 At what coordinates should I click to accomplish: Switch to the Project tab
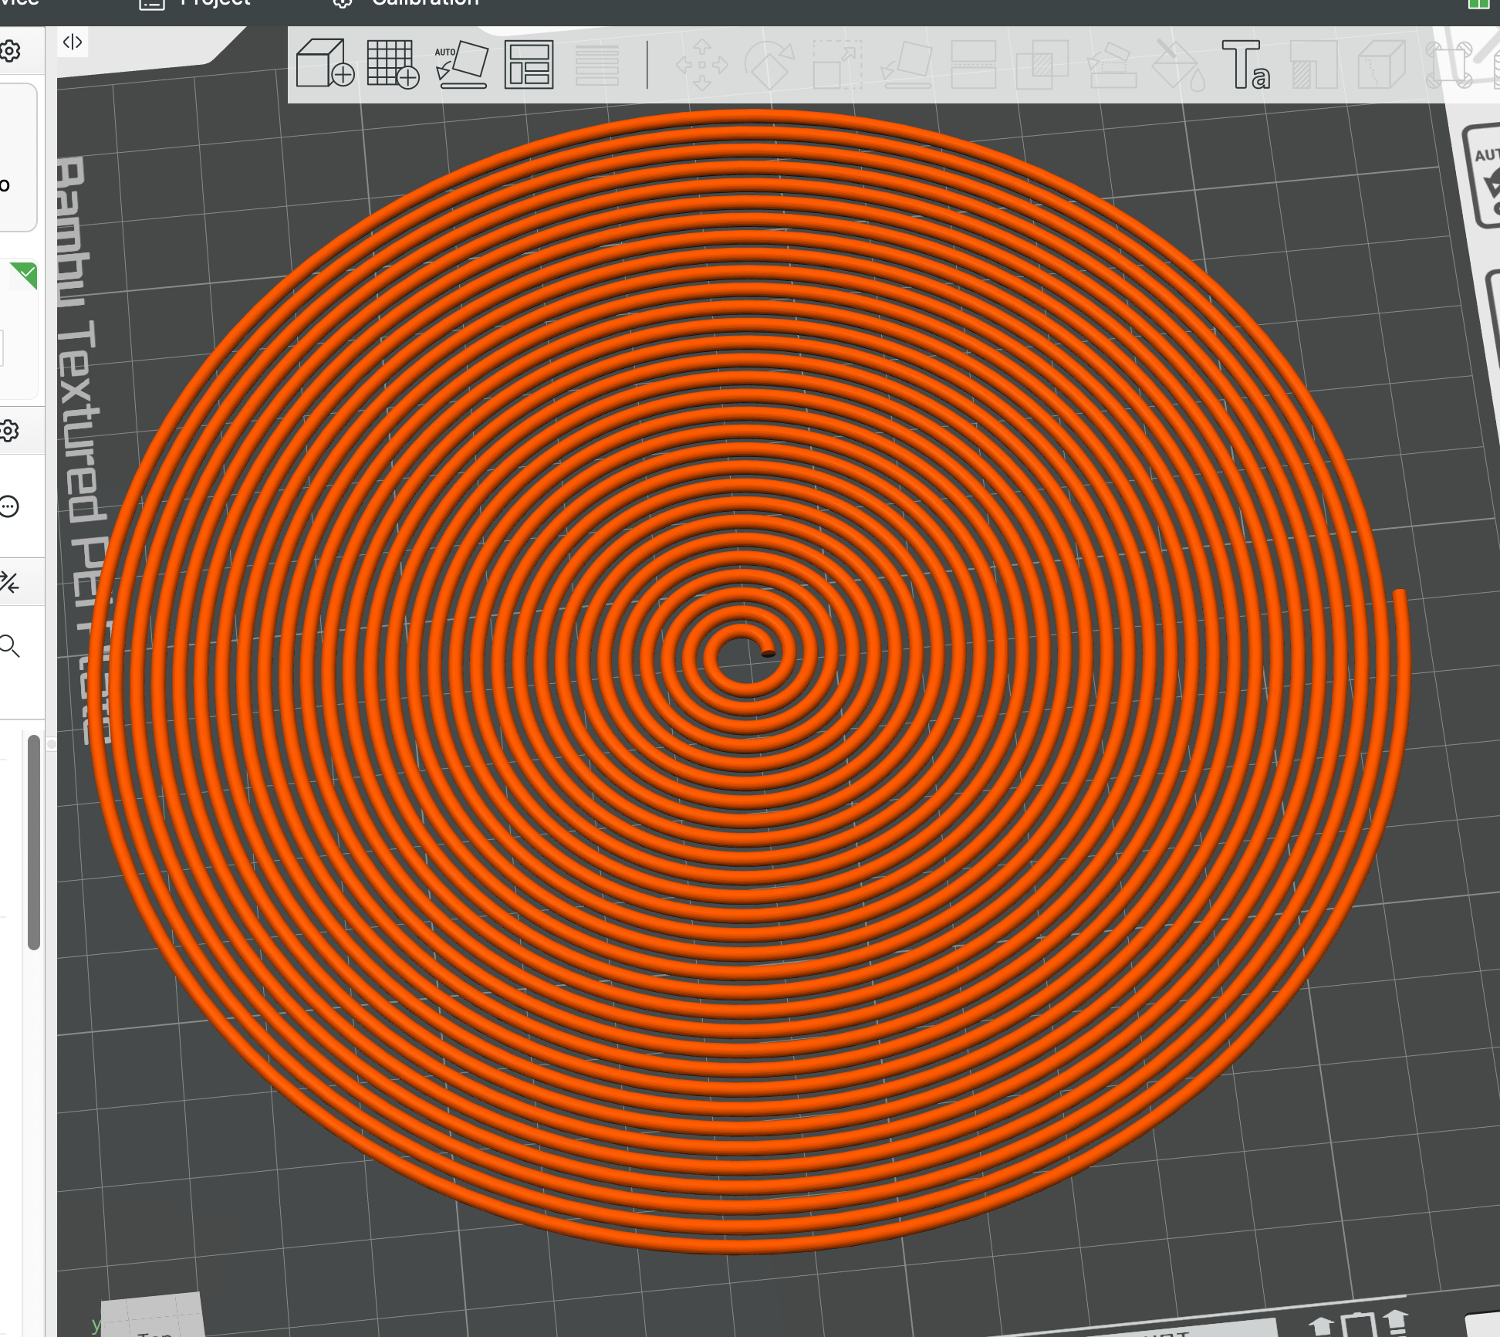(215, 3)
